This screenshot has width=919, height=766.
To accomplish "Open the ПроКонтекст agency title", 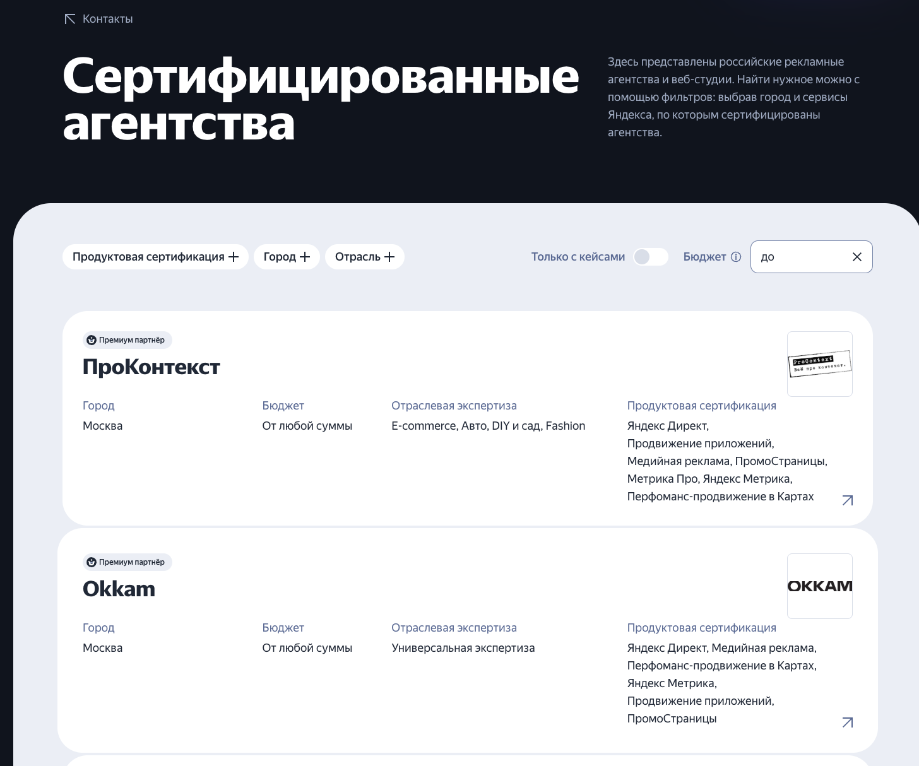I will click(x=151, y=367).
